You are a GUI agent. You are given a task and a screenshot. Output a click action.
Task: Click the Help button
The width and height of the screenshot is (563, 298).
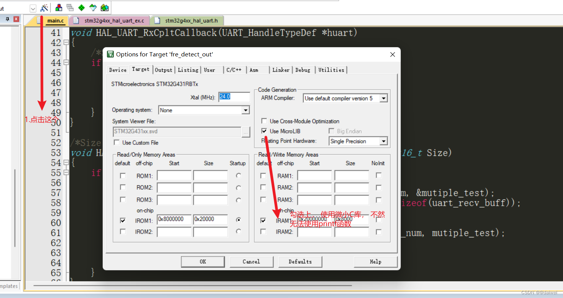pyautogui.click(x=375, y=261)
